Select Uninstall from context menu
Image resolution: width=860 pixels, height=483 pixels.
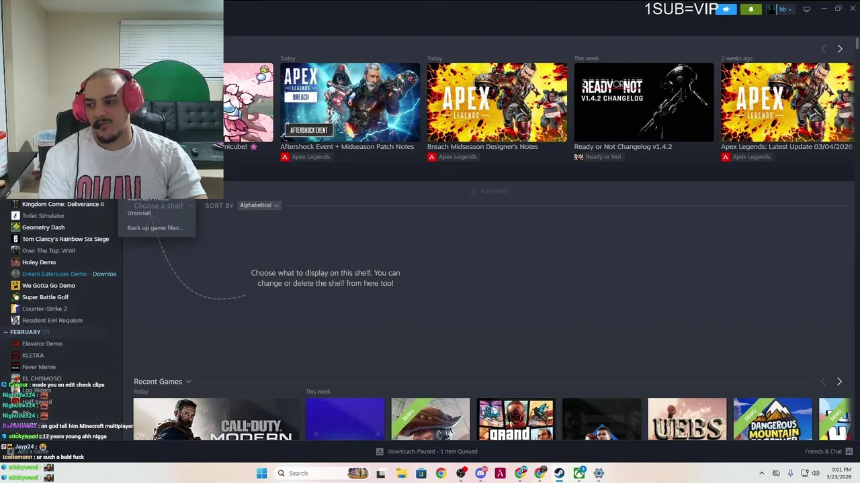click(139, 213)
